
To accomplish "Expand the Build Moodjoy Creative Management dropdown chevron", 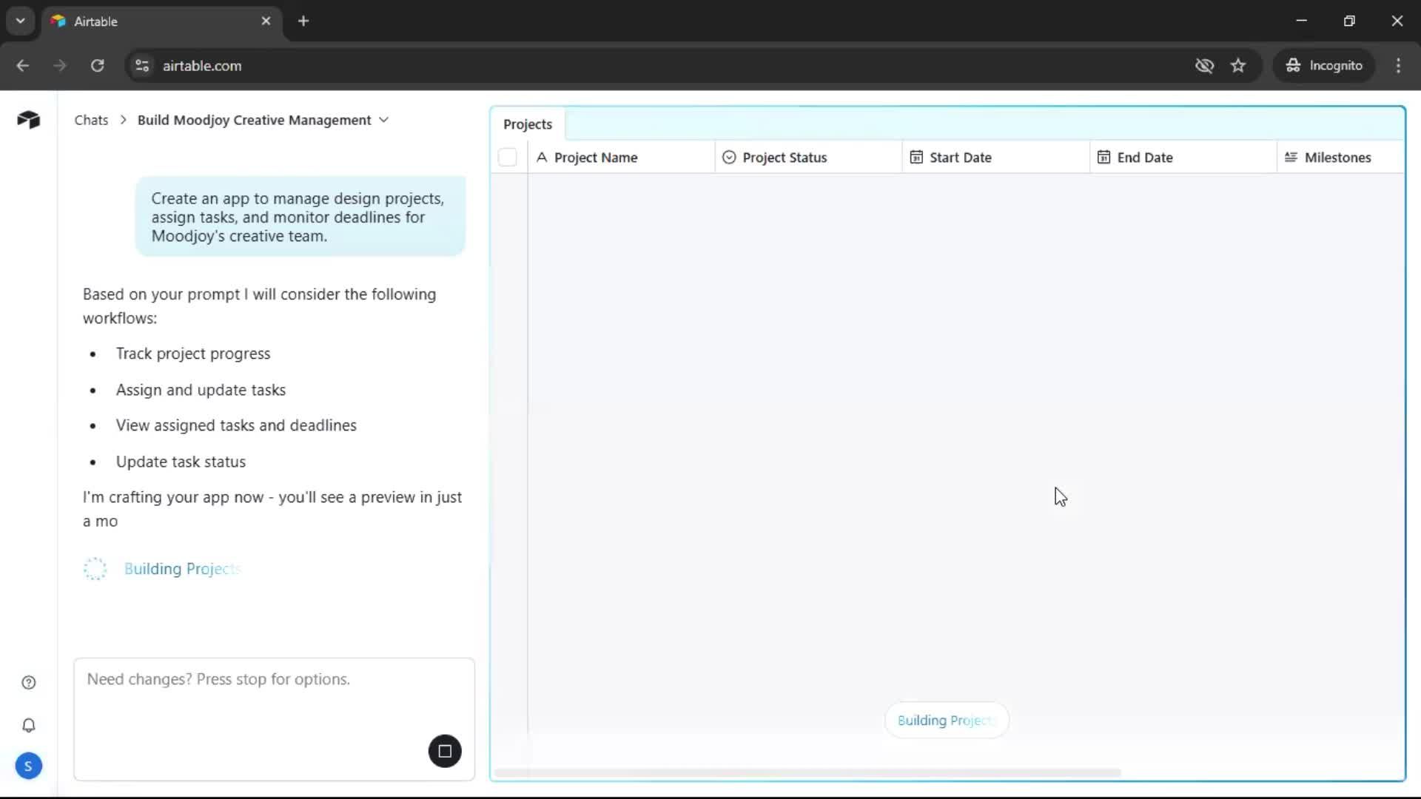I will pos(383,120).
